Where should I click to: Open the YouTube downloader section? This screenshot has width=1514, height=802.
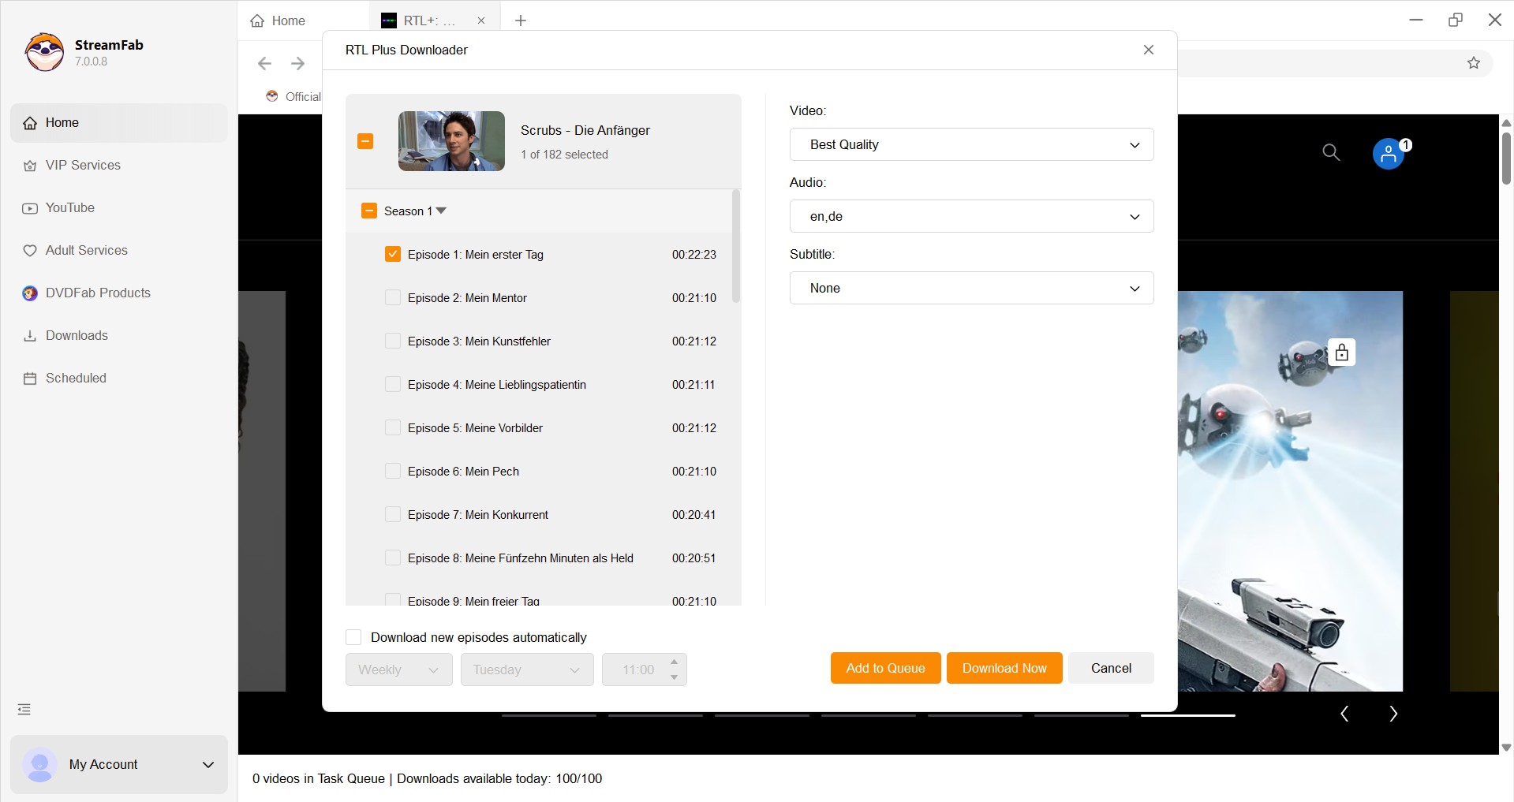[x=69, y=207]
